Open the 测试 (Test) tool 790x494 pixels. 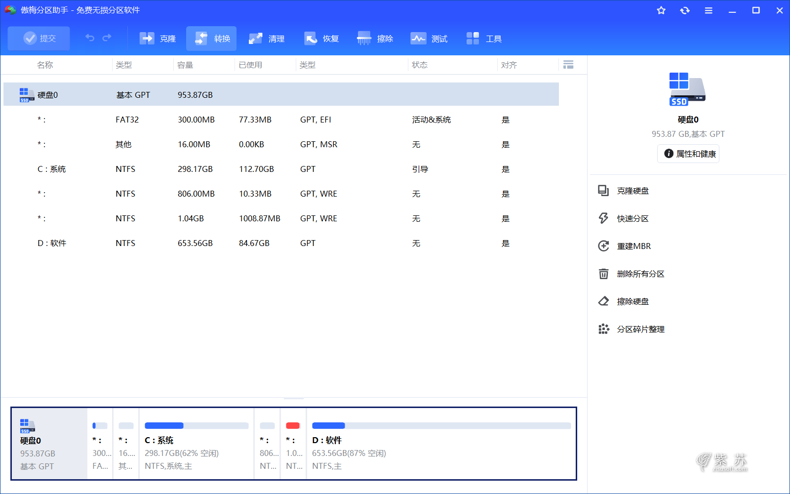(x=429, y=39)
